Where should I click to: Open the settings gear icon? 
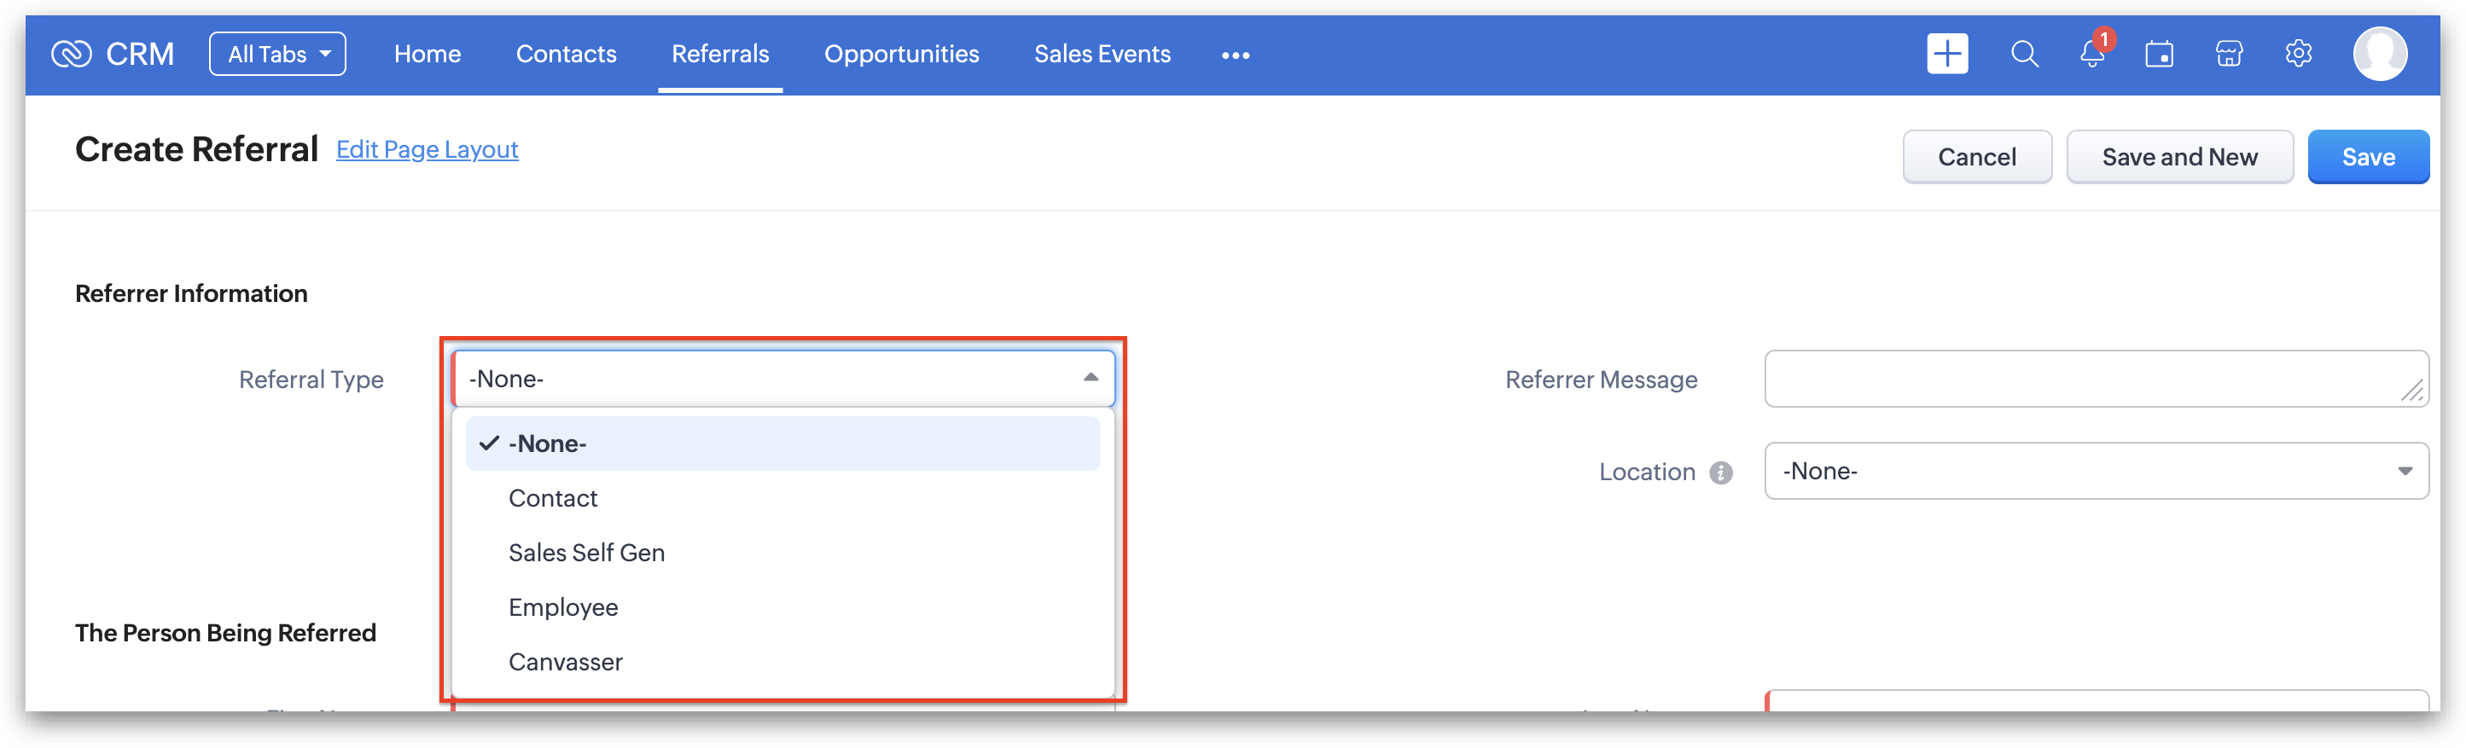2298,55
